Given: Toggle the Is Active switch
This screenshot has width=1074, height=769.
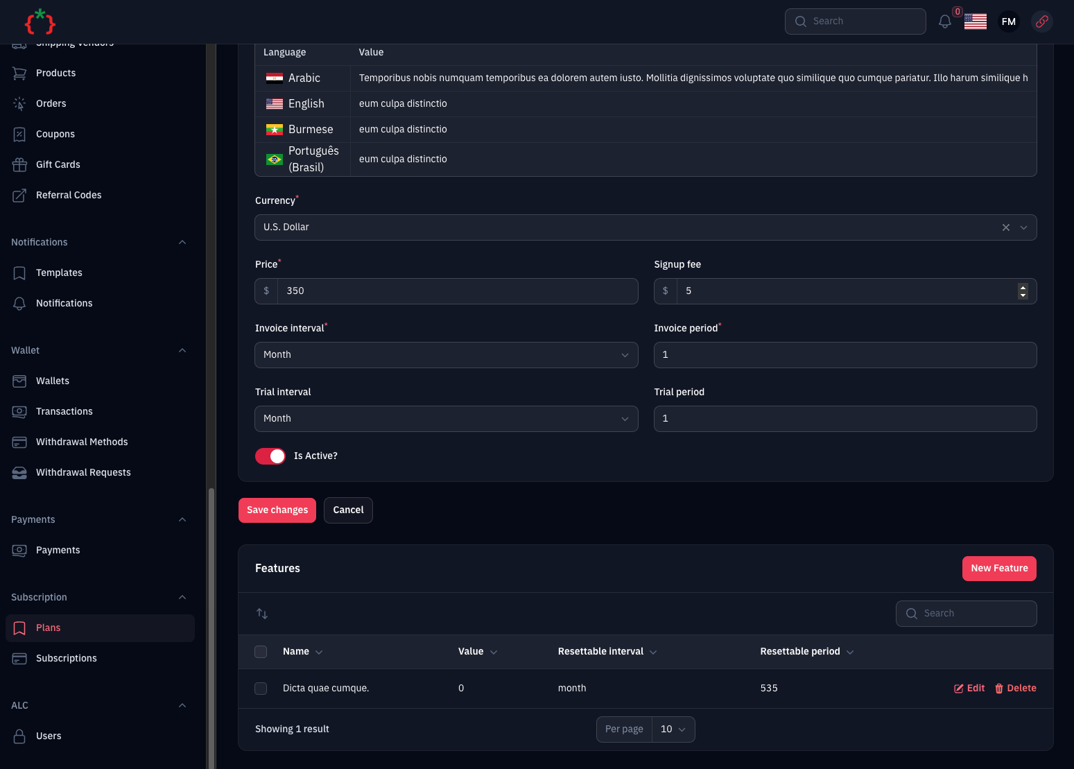Looking at the screenshot, I should pyautogui.click(x=270, y=456).
